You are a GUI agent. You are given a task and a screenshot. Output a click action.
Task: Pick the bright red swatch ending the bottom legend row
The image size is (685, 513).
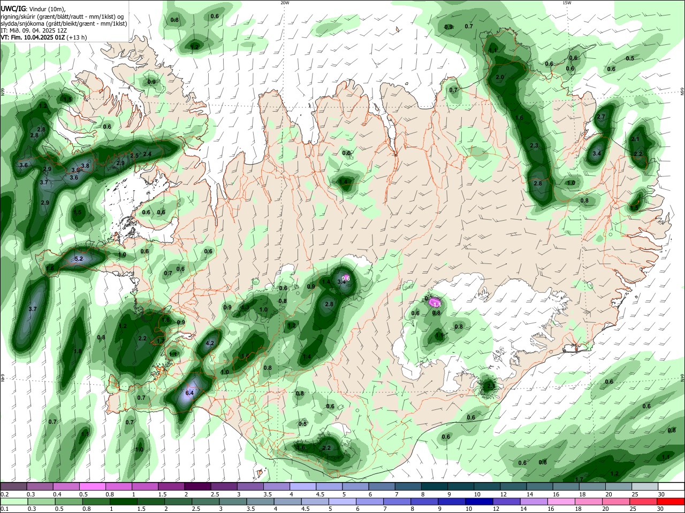[x=670, y=502]
